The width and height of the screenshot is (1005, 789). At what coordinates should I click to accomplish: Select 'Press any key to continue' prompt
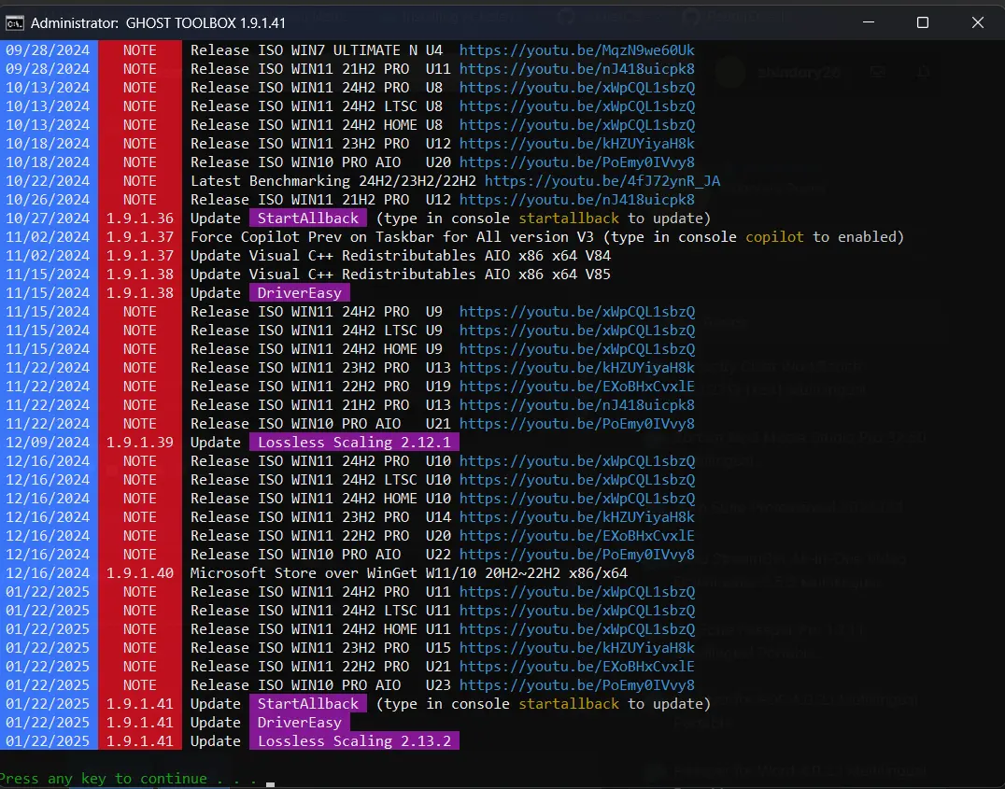tap(128, 779)
